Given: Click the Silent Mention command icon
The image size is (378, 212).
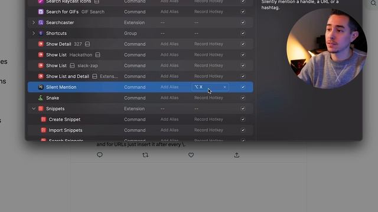Looking at the screenshot, I should pos(41,87).
